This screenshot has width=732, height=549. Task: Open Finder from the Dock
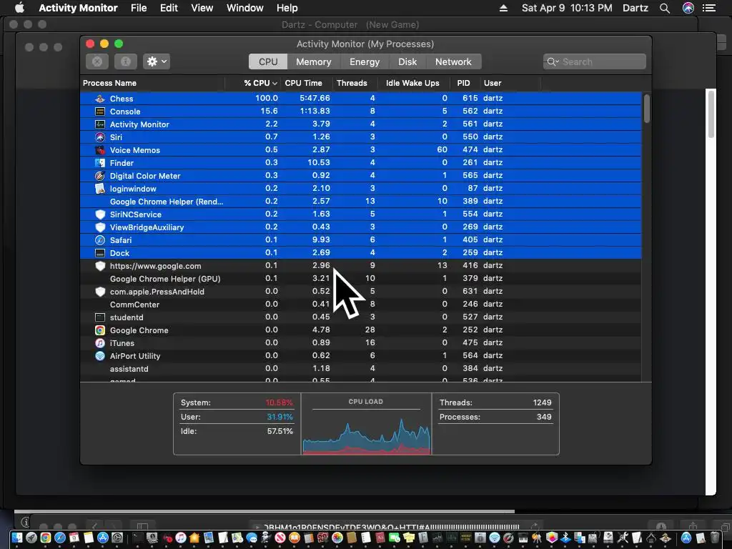pyautogui.click(x=17, y=538)
